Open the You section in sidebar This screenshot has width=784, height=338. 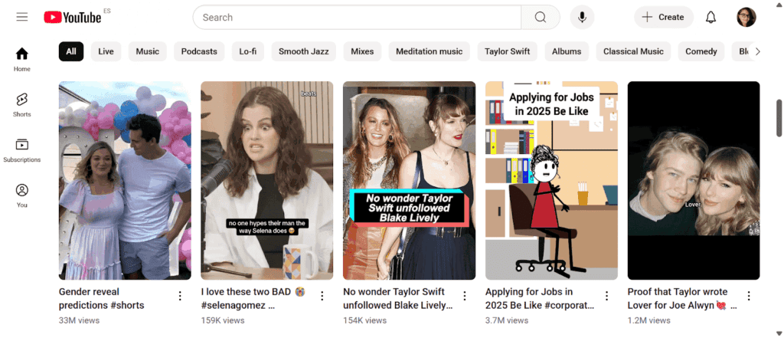21,195
